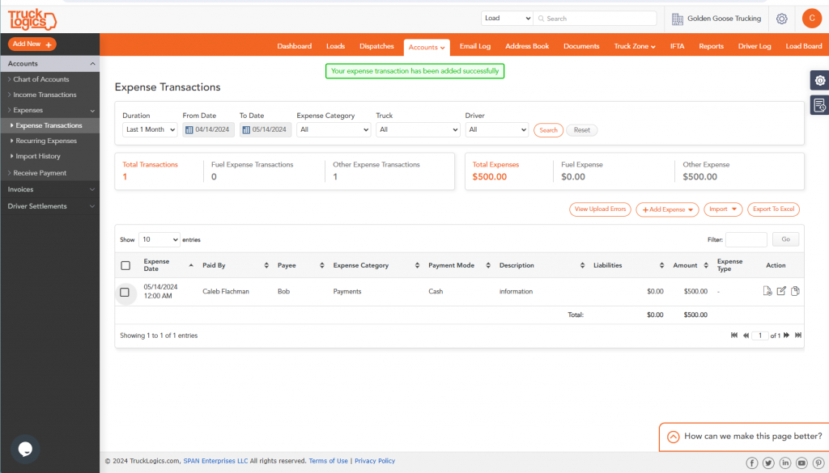
Task: Expand Import dropdown button
Action: pyautogui.click(x=723, y=209)
